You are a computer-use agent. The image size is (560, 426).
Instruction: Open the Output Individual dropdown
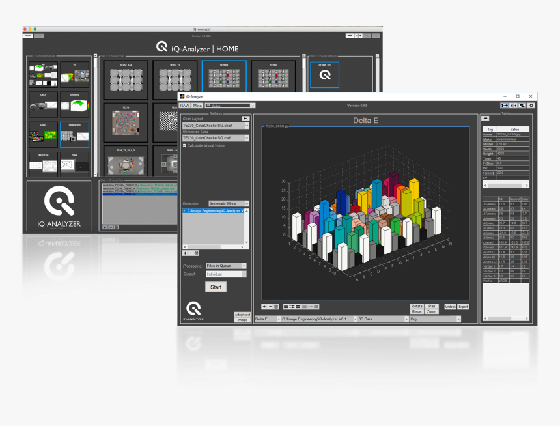pyautogui.click(x=226, y=274)
